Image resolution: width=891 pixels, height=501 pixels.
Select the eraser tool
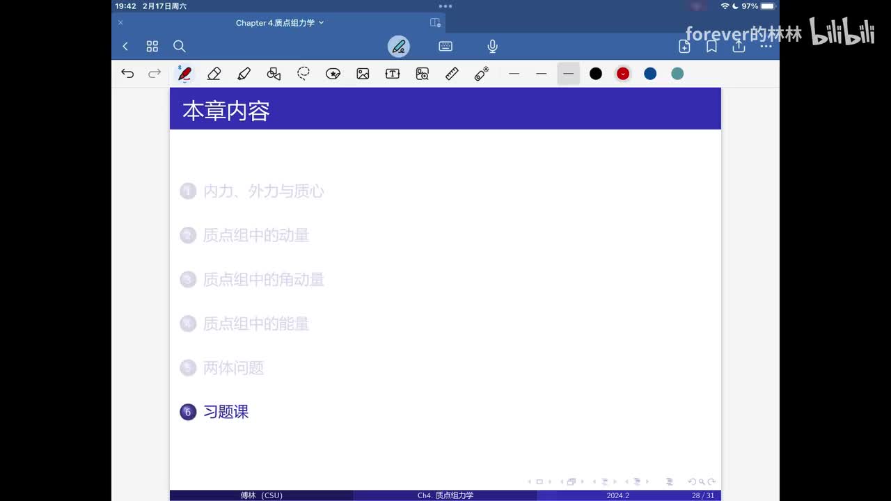tap(214, 73)
